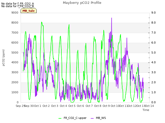Click the 3.0 right axis tick label
Viewport: 165px width, 123px height.
pyautogui.click(x=153, y=72)
